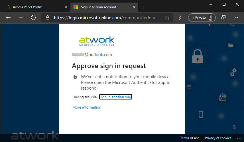The image size is (244, 142).
Task: Click the authenticator lock shield icon
Action: [75, 77]
